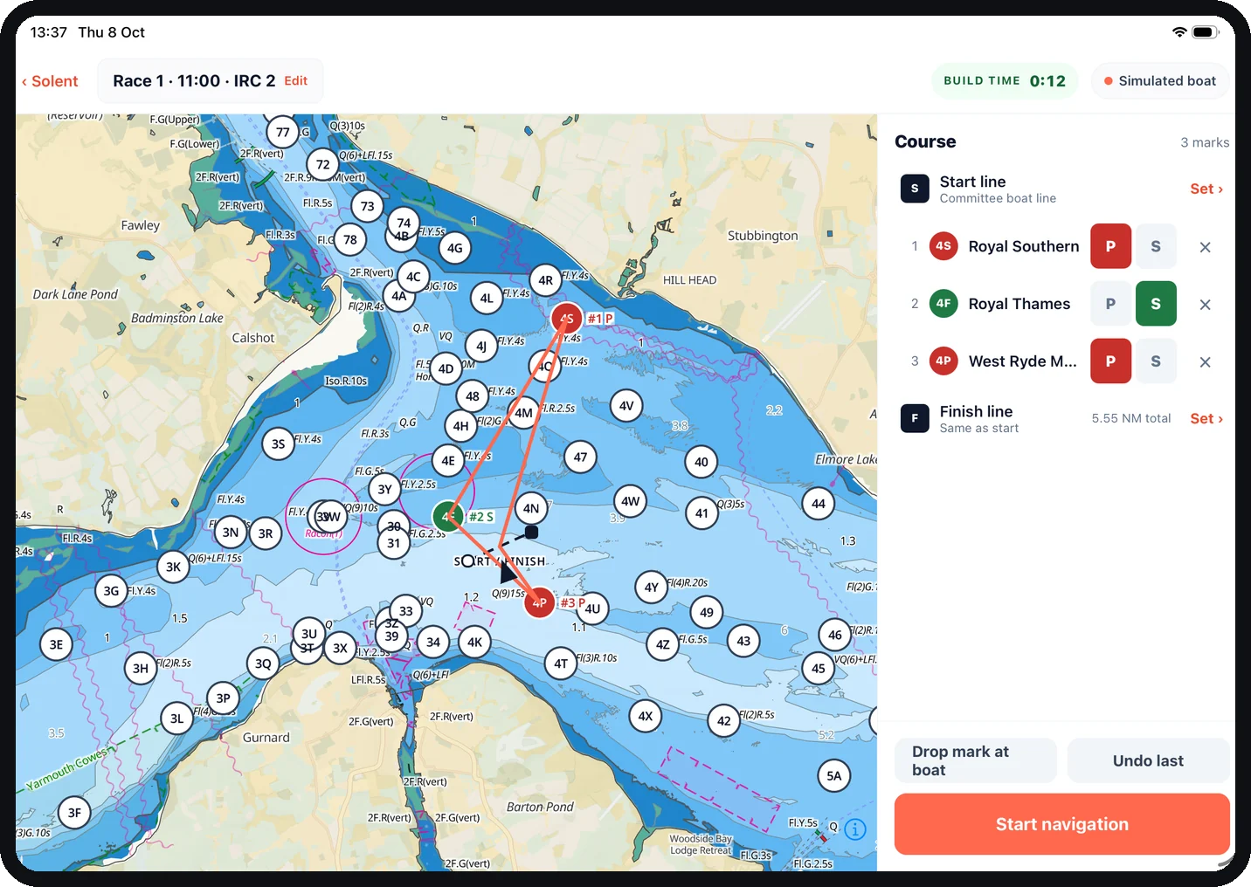Viewport: 1251px width, 887px height.
Task: Start navigation
Action: click(1061, 824)
